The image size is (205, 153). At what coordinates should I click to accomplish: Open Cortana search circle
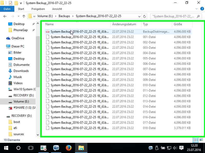click(18, 148)
